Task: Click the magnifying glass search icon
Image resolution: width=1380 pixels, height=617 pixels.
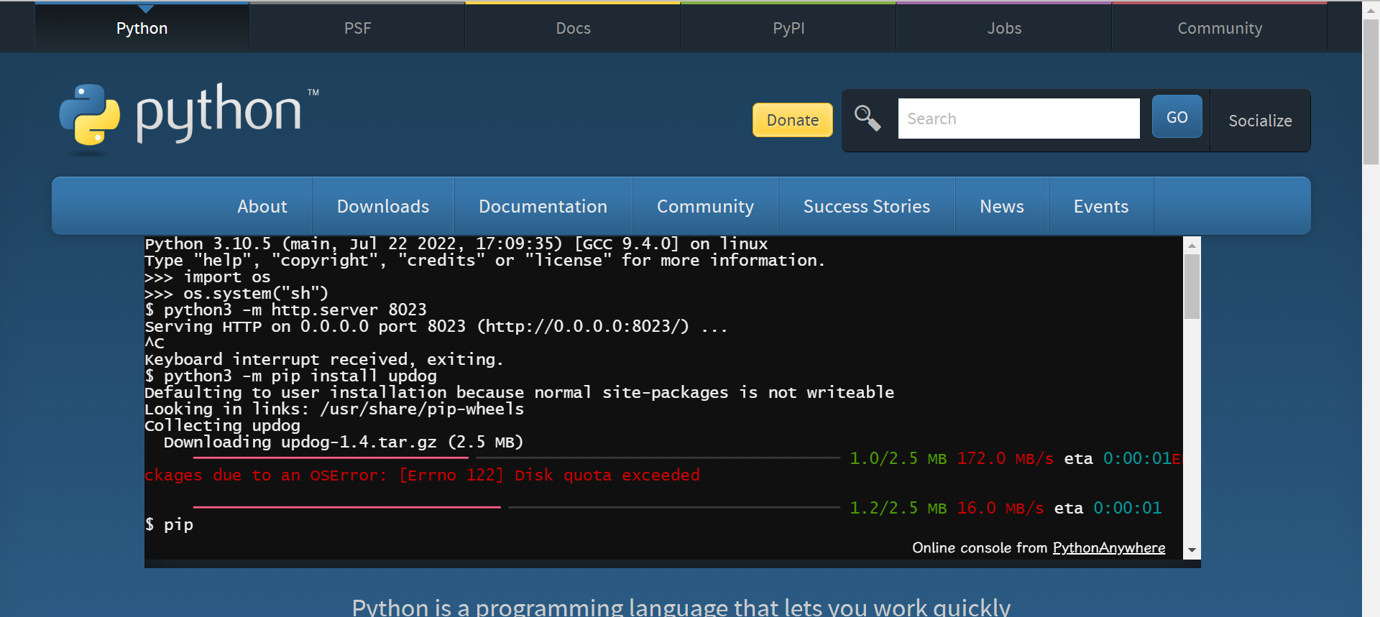Action: coord(868,119)
